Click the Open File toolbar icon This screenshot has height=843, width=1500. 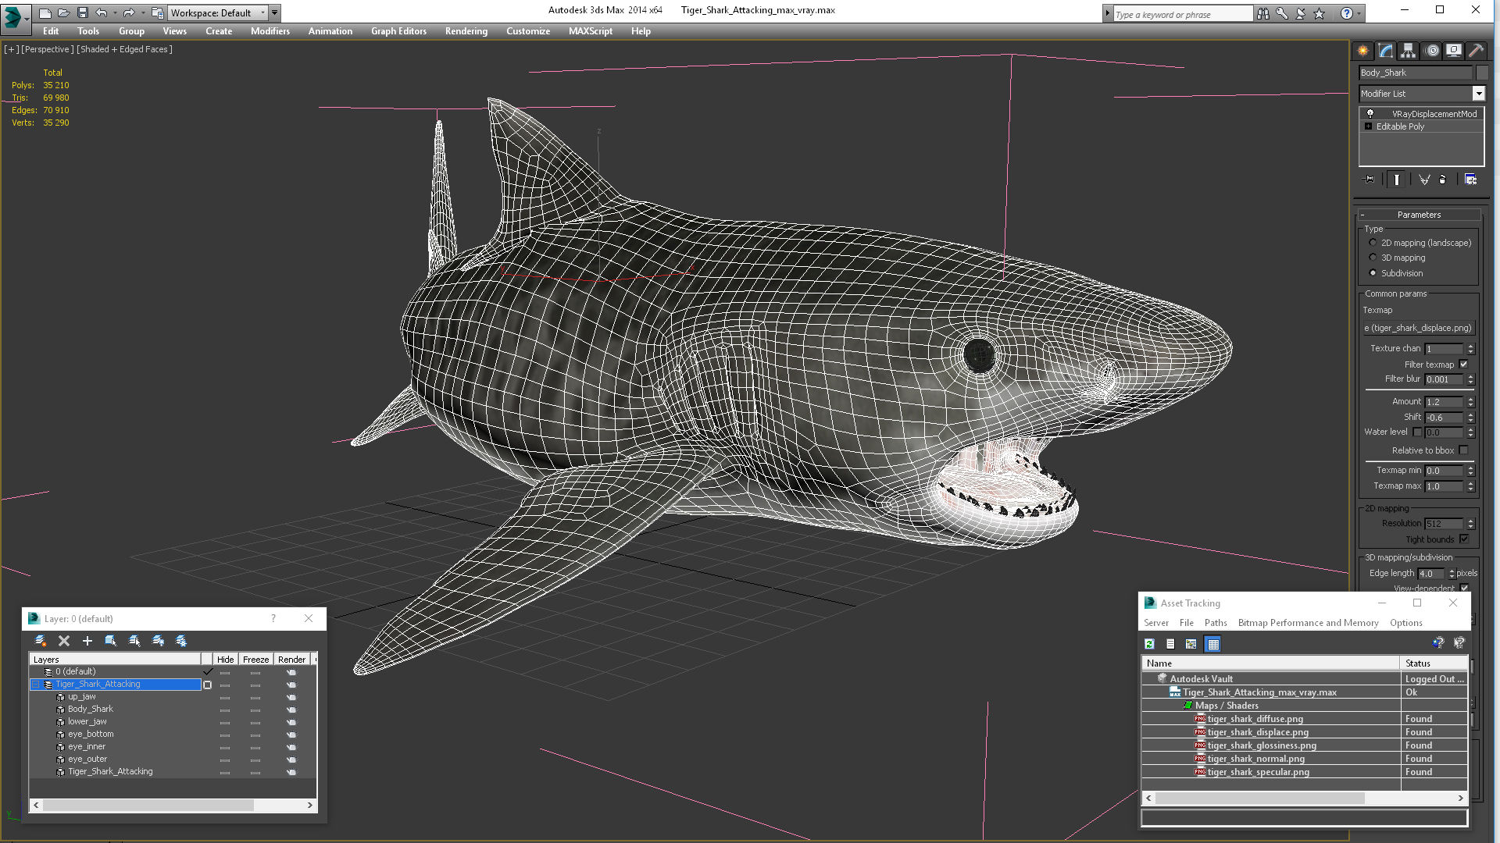tap(63, 12)
